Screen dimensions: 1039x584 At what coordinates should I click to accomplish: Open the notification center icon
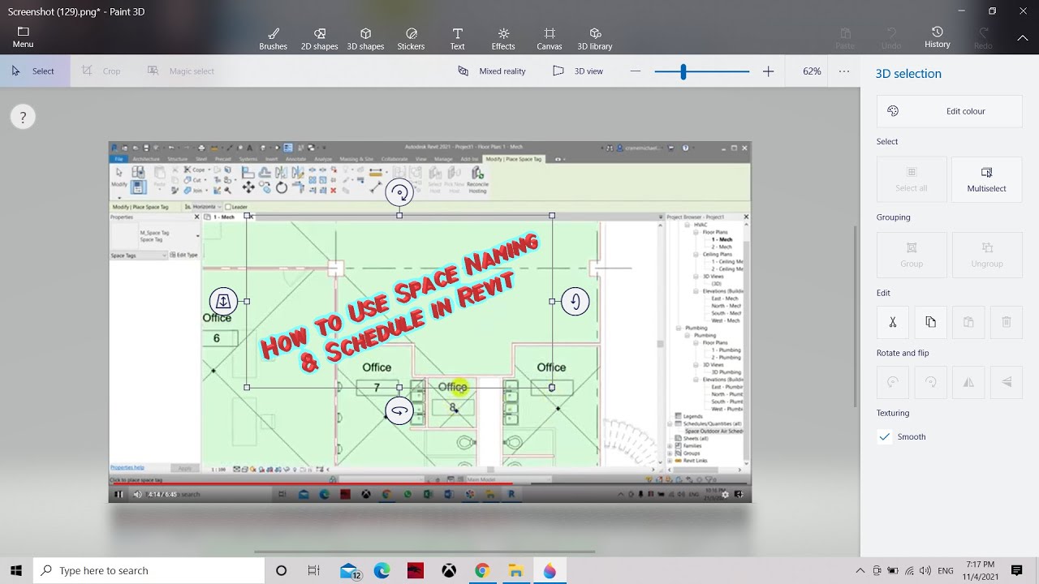1016,571
